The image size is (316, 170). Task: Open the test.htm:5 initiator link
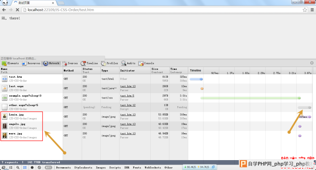click(x=127, y=96)
